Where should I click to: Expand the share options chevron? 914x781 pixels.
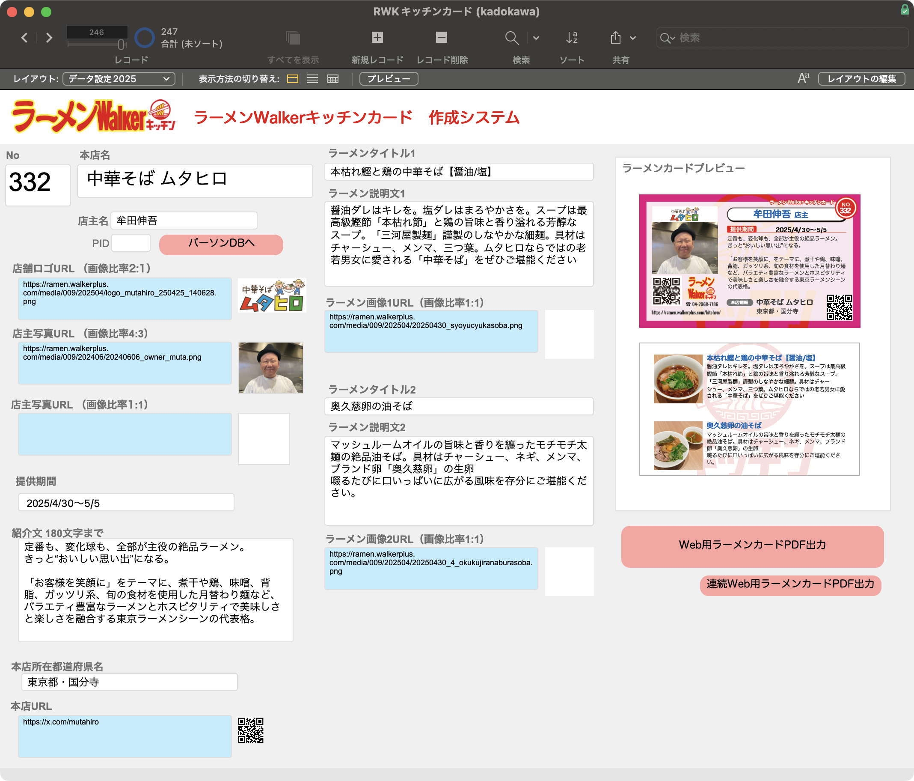coord(632,38)
